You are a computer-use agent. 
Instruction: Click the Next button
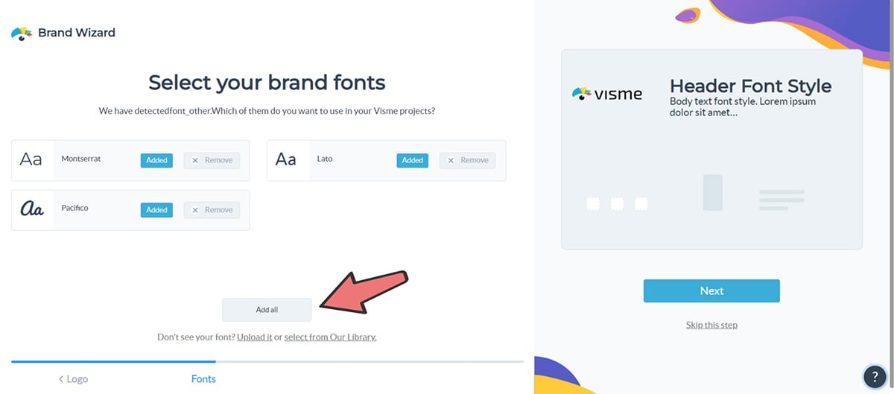tap(711, 291)
